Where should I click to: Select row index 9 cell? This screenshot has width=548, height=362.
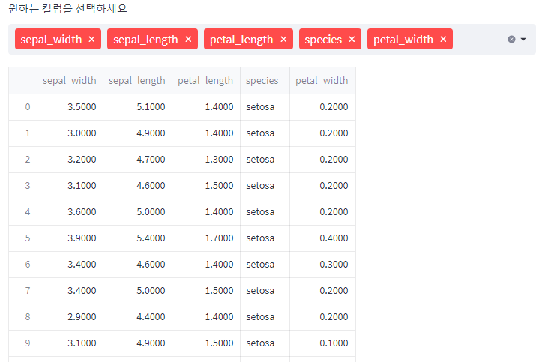click(x=23, y=343)
